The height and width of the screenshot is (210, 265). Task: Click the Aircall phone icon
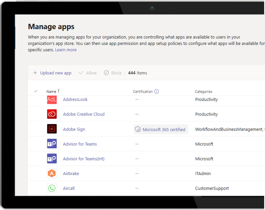(x=52, y=188)
